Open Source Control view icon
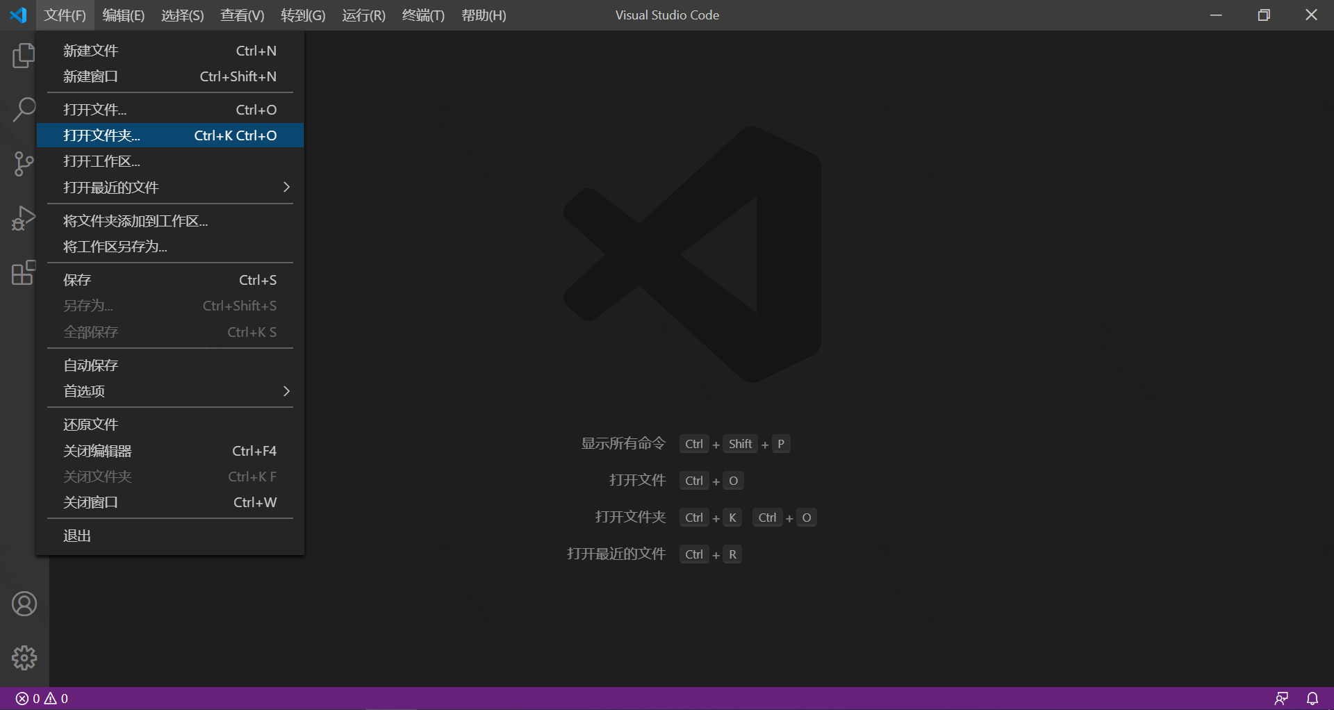 coord(24,164)
